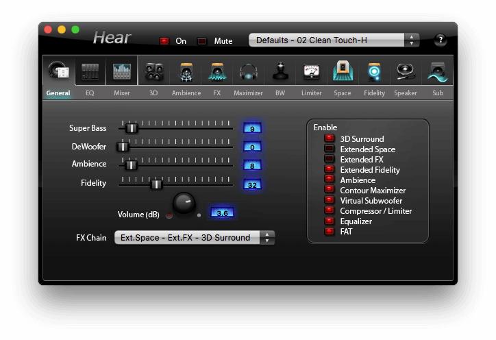This screenshot has width=496, height=340.
Task: Enable the Extended Space effect
Action: click(330, 149)
